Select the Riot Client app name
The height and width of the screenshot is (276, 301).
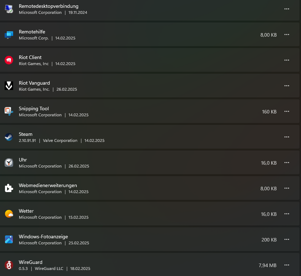point(30,57)
